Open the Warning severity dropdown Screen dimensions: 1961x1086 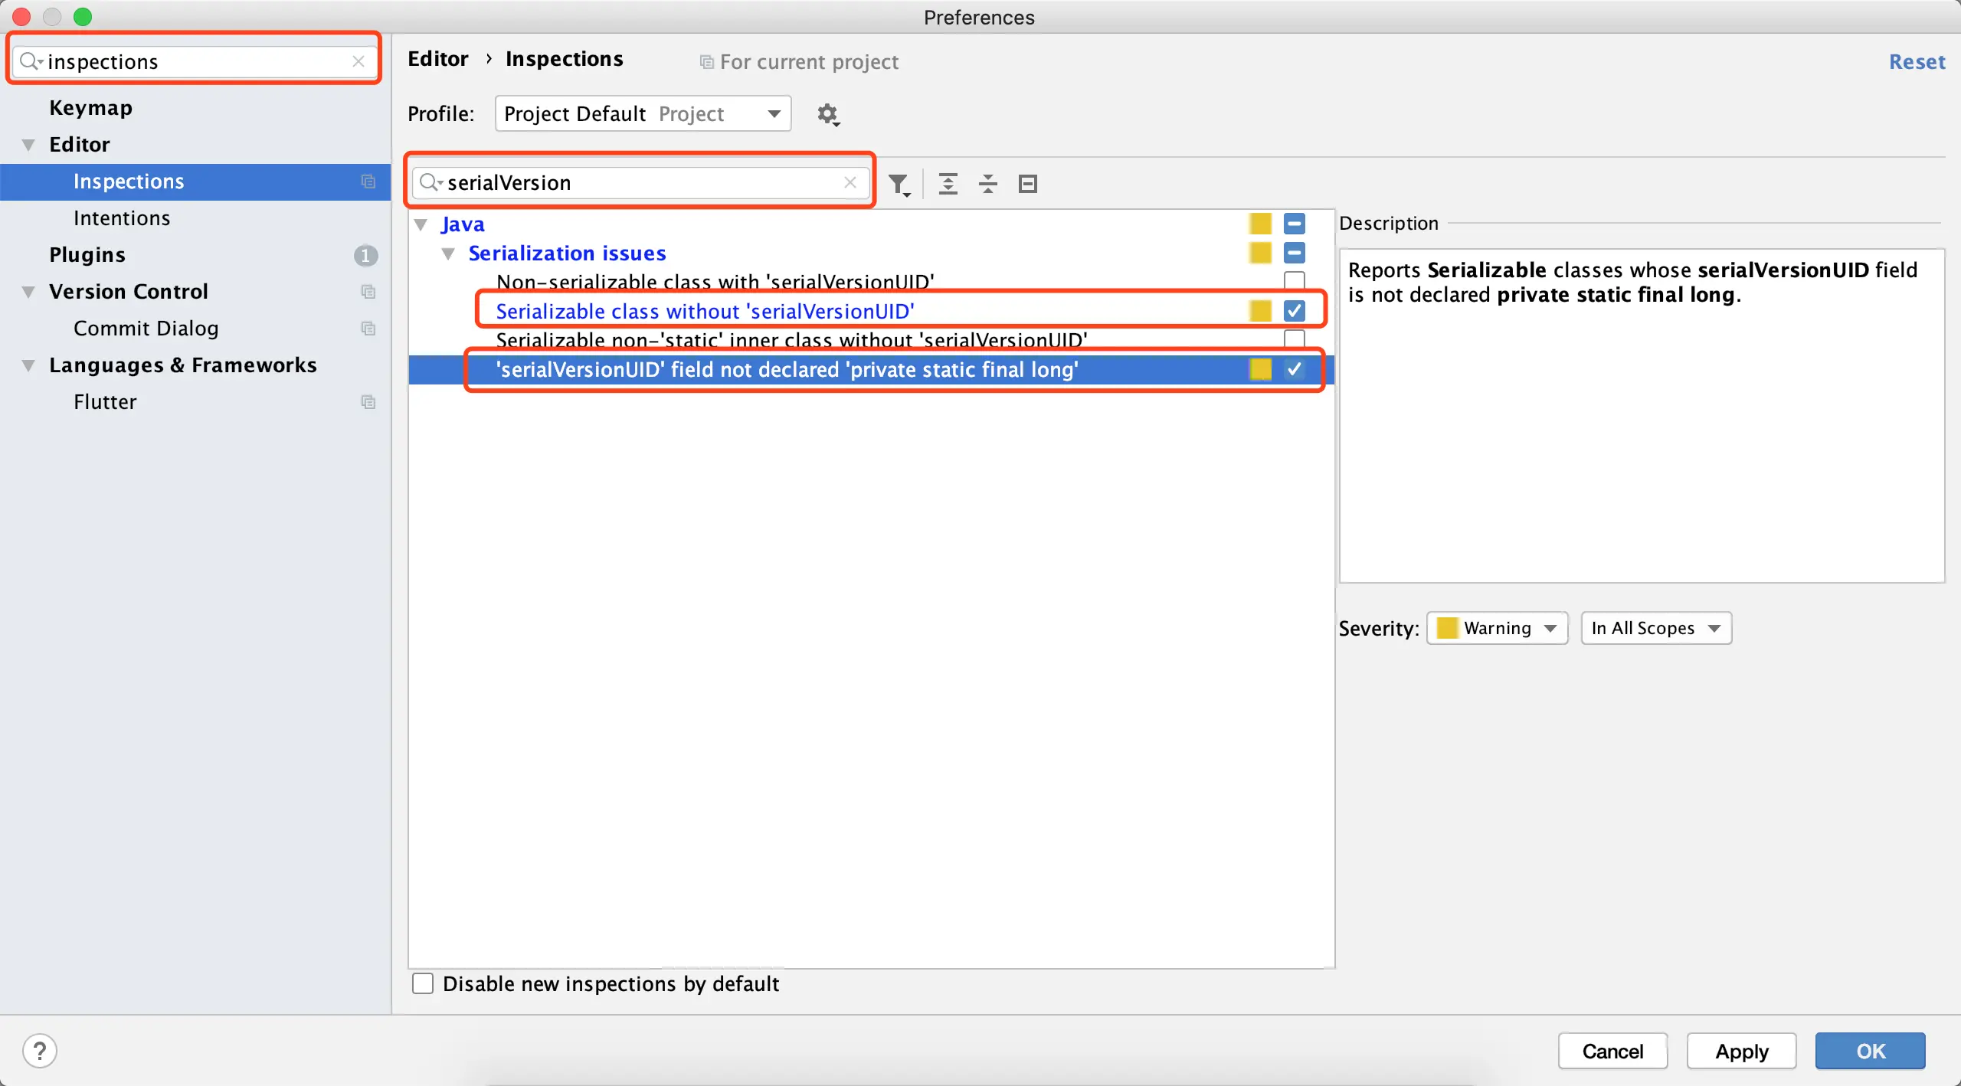pyautogui.click(x=1497, y=628)
